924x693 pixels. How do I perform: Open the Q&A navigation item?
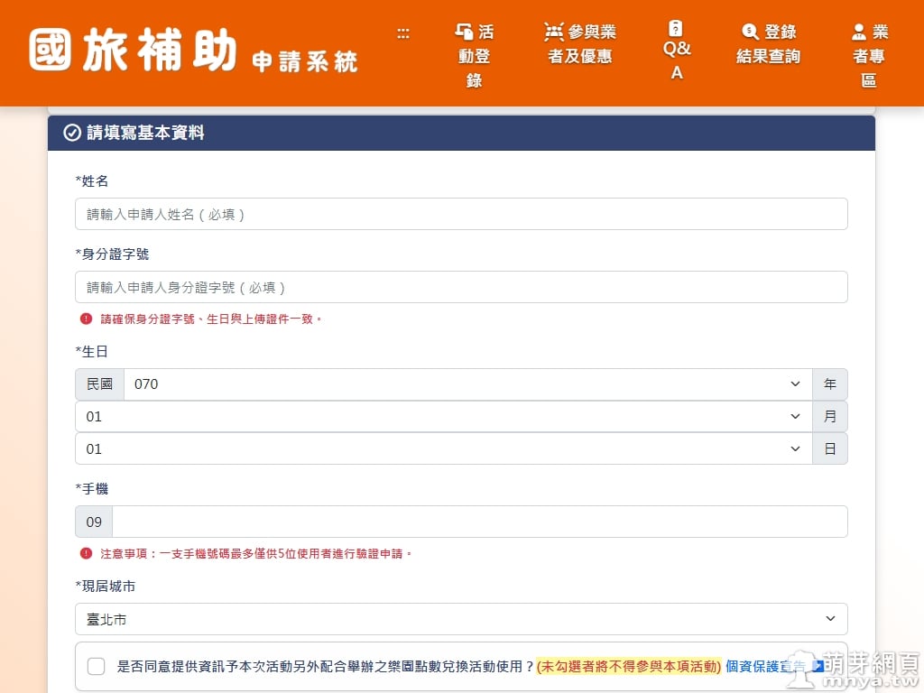click(x=677, y=51)
